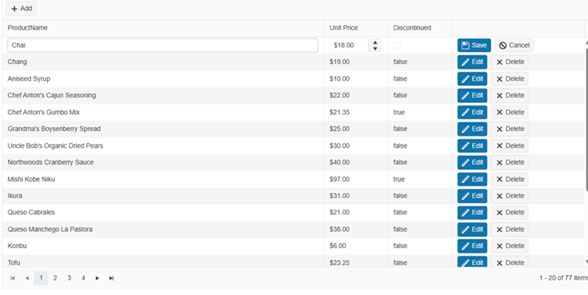Go to page 3 in pager
588x295 pixels.
pyautogui.click(x=69, y=278)
